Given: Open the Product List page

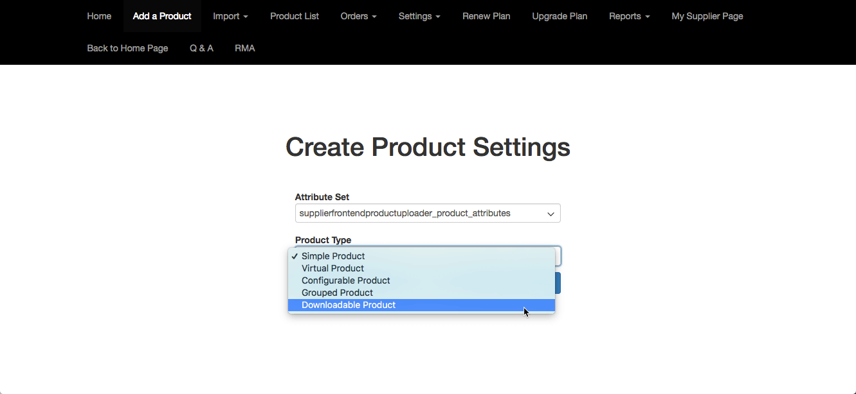Looking at the screenshot, I should (294, 16).
